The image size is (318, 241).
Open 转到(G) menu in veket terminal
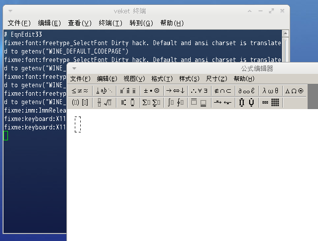141,23
